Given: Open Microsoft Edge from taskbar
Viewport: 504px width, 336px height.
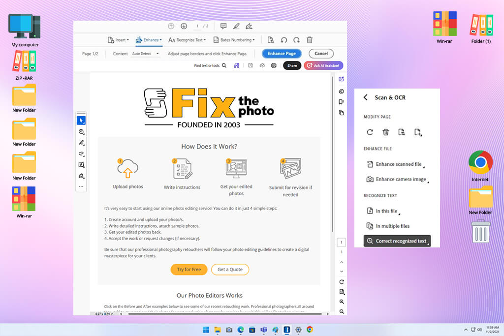Looking at the screenshot, I should pyautogui.click(x=241, y=330).
